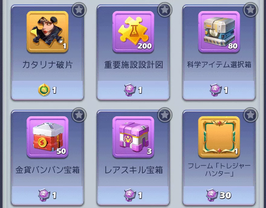Open the science item selection box icon

pos(219,32)
